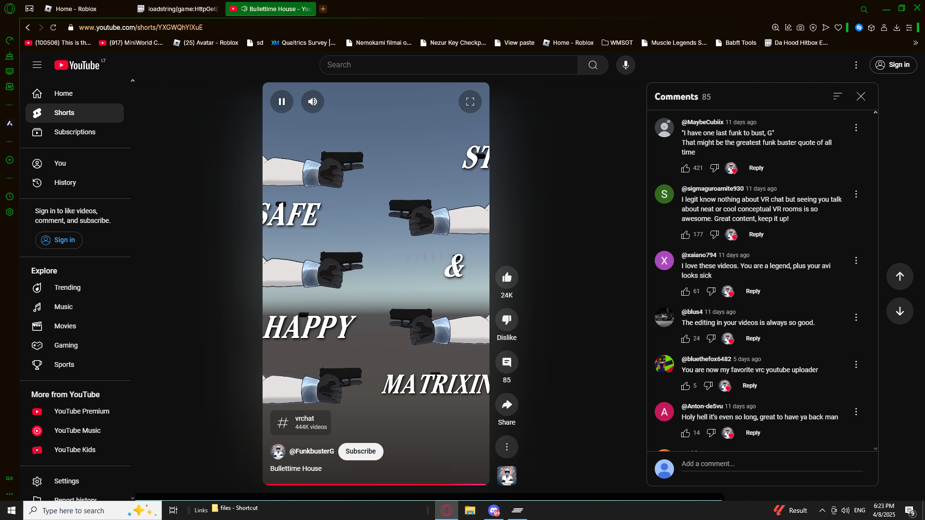This screenshot has width=925, height=520.
Task: Search with voice microphone icon
Action: [625, 65]
